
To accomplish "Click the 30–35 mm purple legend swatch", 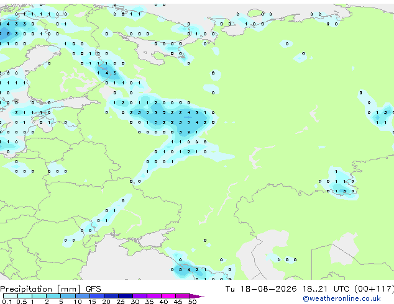I will pyautogui.click(x=140, y=296).
